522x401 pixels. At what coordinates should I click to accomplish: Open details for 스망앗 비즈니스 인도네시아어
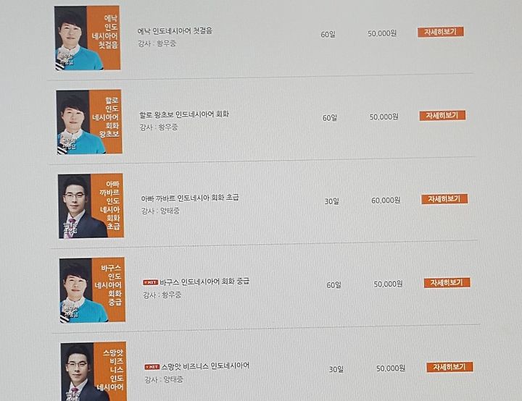(449, 367)
